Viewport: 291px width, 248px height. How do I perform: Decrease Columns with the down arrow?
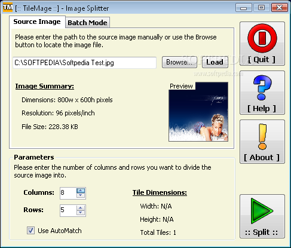click(x=81, y=195)
